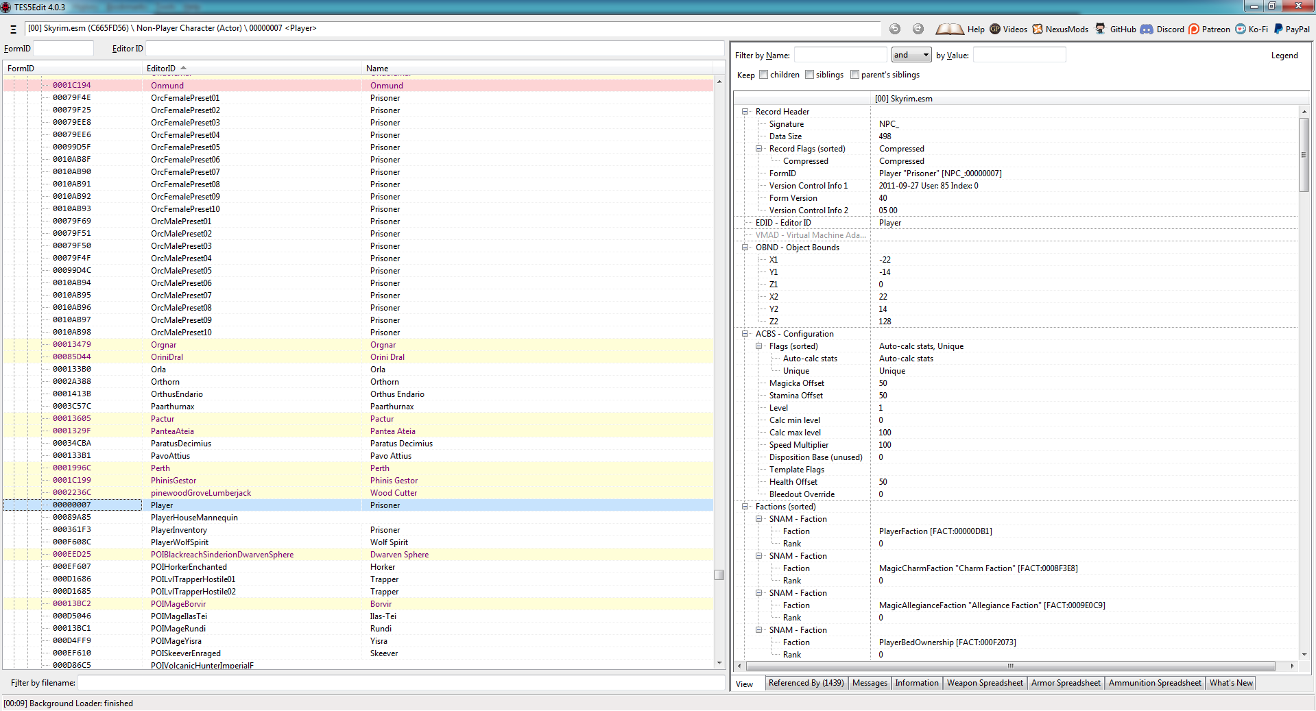Image resolution: width=1316 pixels, height=711 pixels.
Task: Open the PayPal icon link
Action: coord(1278,29)
